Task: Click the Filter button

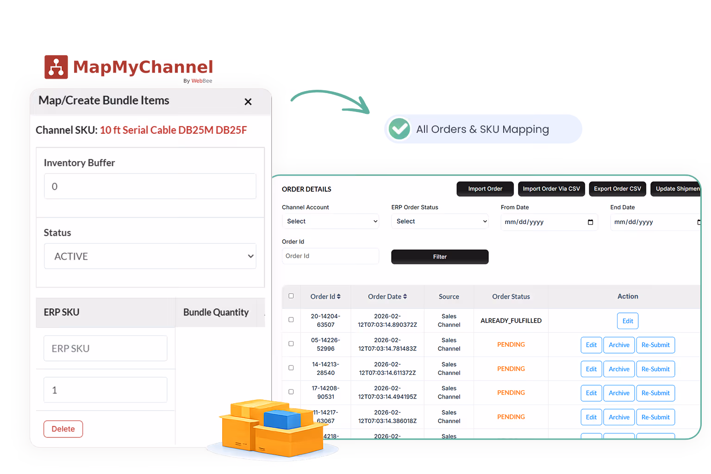Action: pyautogui.click(x=439, y=256)
